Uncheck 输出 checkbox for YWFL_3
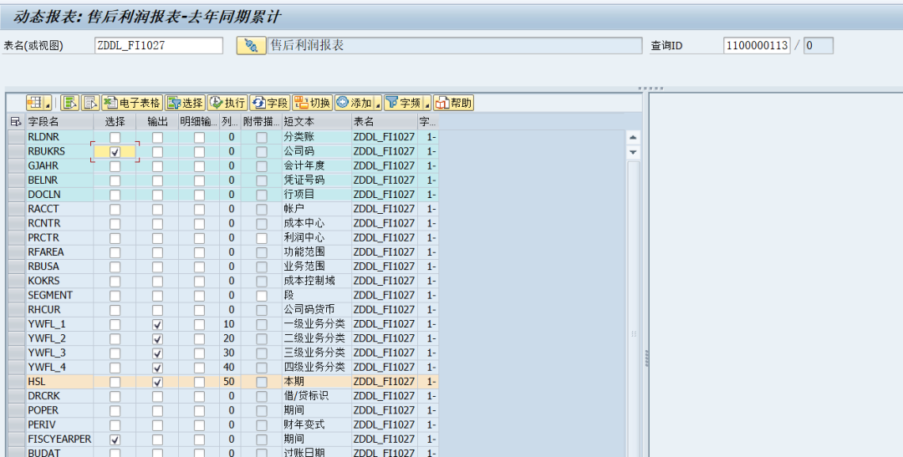903x457 pixels. coord(157,353)
